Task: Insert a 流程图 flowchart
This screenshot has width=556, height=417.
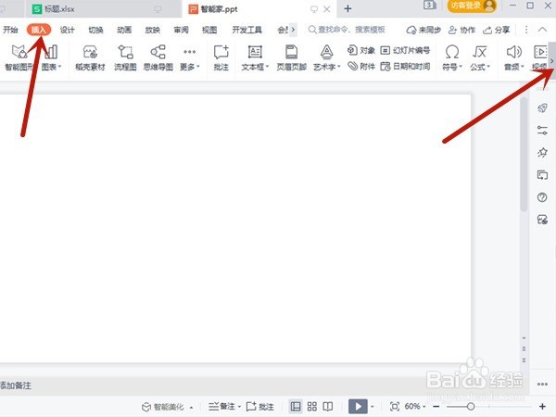Action: (x=125, y=57)
